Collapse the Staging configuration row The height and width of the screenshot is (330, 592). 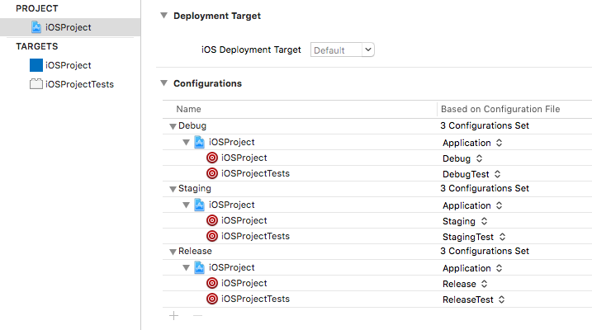pos(173,189)
